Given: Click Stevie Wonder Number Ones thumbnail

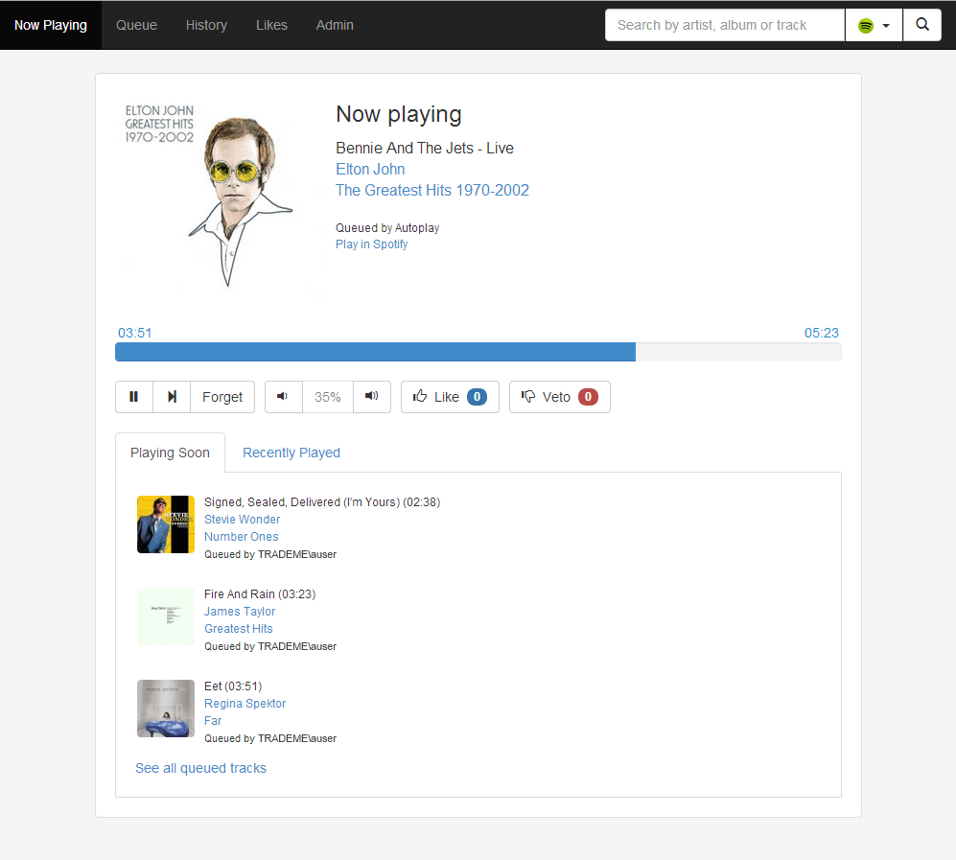Looking at the screenshot, I should pyautogui.click(x=166, y=524).
